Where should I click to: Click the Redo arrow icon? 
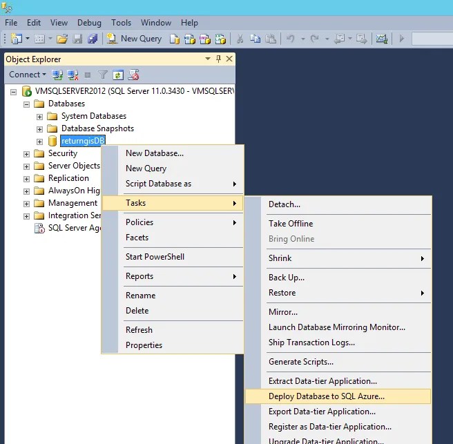point(315,39)
